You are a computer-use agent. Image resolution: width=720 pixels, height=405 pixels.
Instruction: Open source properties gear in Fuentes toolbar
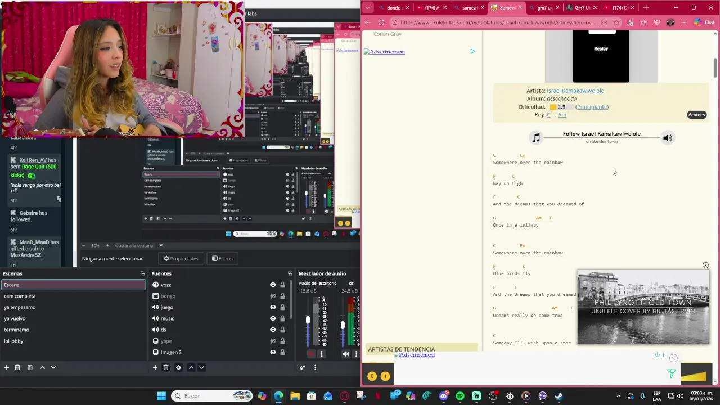[x=178, y=367]
